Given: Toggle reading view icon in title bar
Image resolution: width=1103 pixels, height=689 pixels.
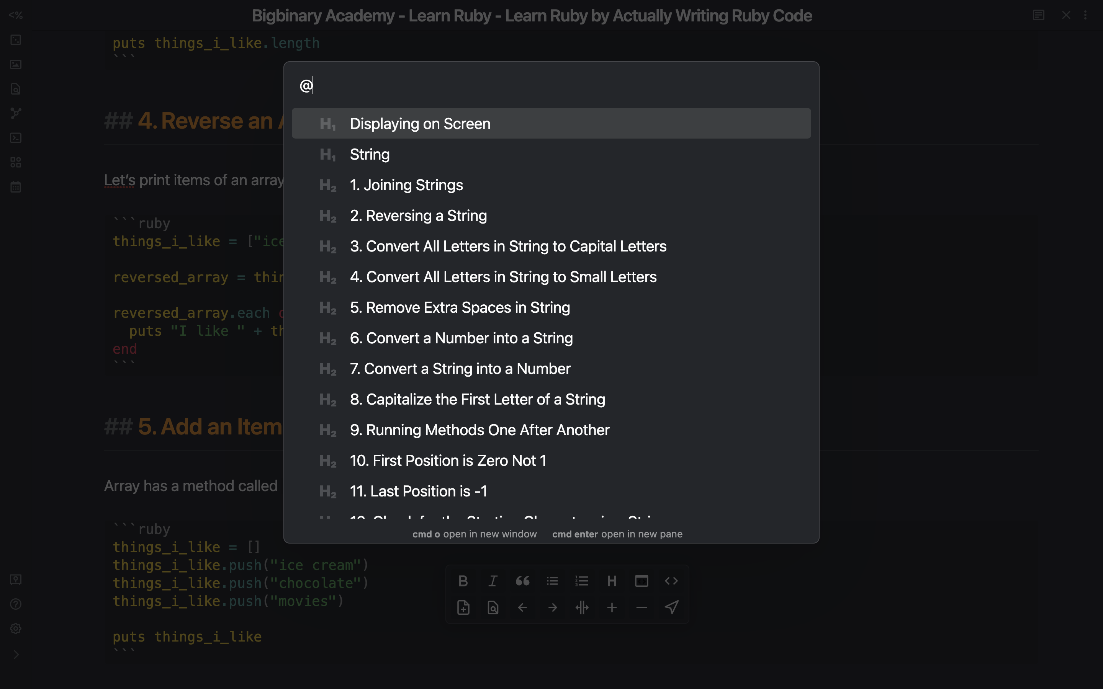Looking at the screenshot, I should coord(1038,15).
